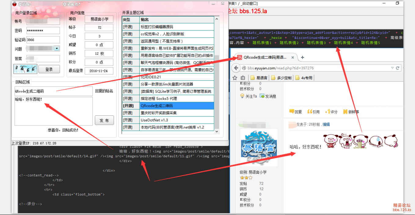
Task: Click the browser back arrow button
Action: 236,68
